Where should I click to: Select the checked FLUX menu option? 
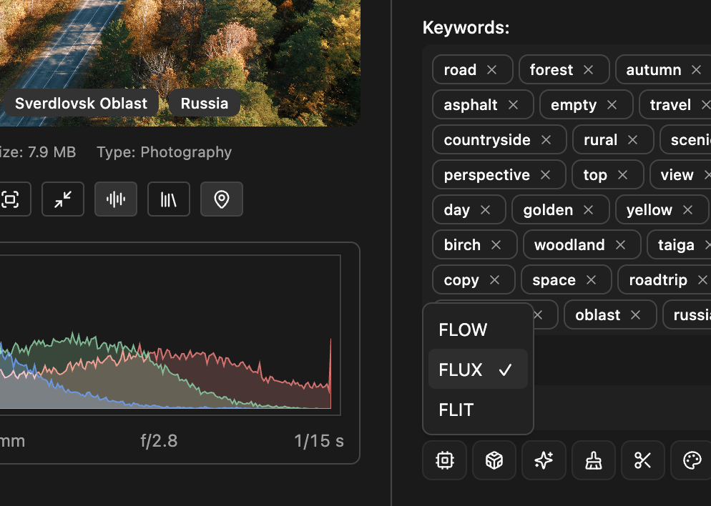click(478, 369)
